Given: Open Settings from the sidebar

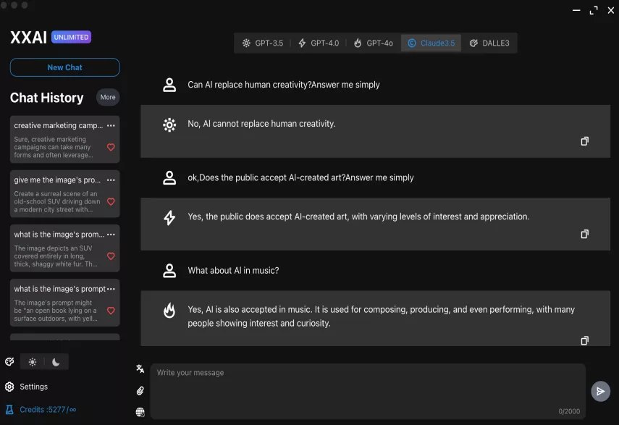Looking at the screenshot, I should tap(29, 387).
